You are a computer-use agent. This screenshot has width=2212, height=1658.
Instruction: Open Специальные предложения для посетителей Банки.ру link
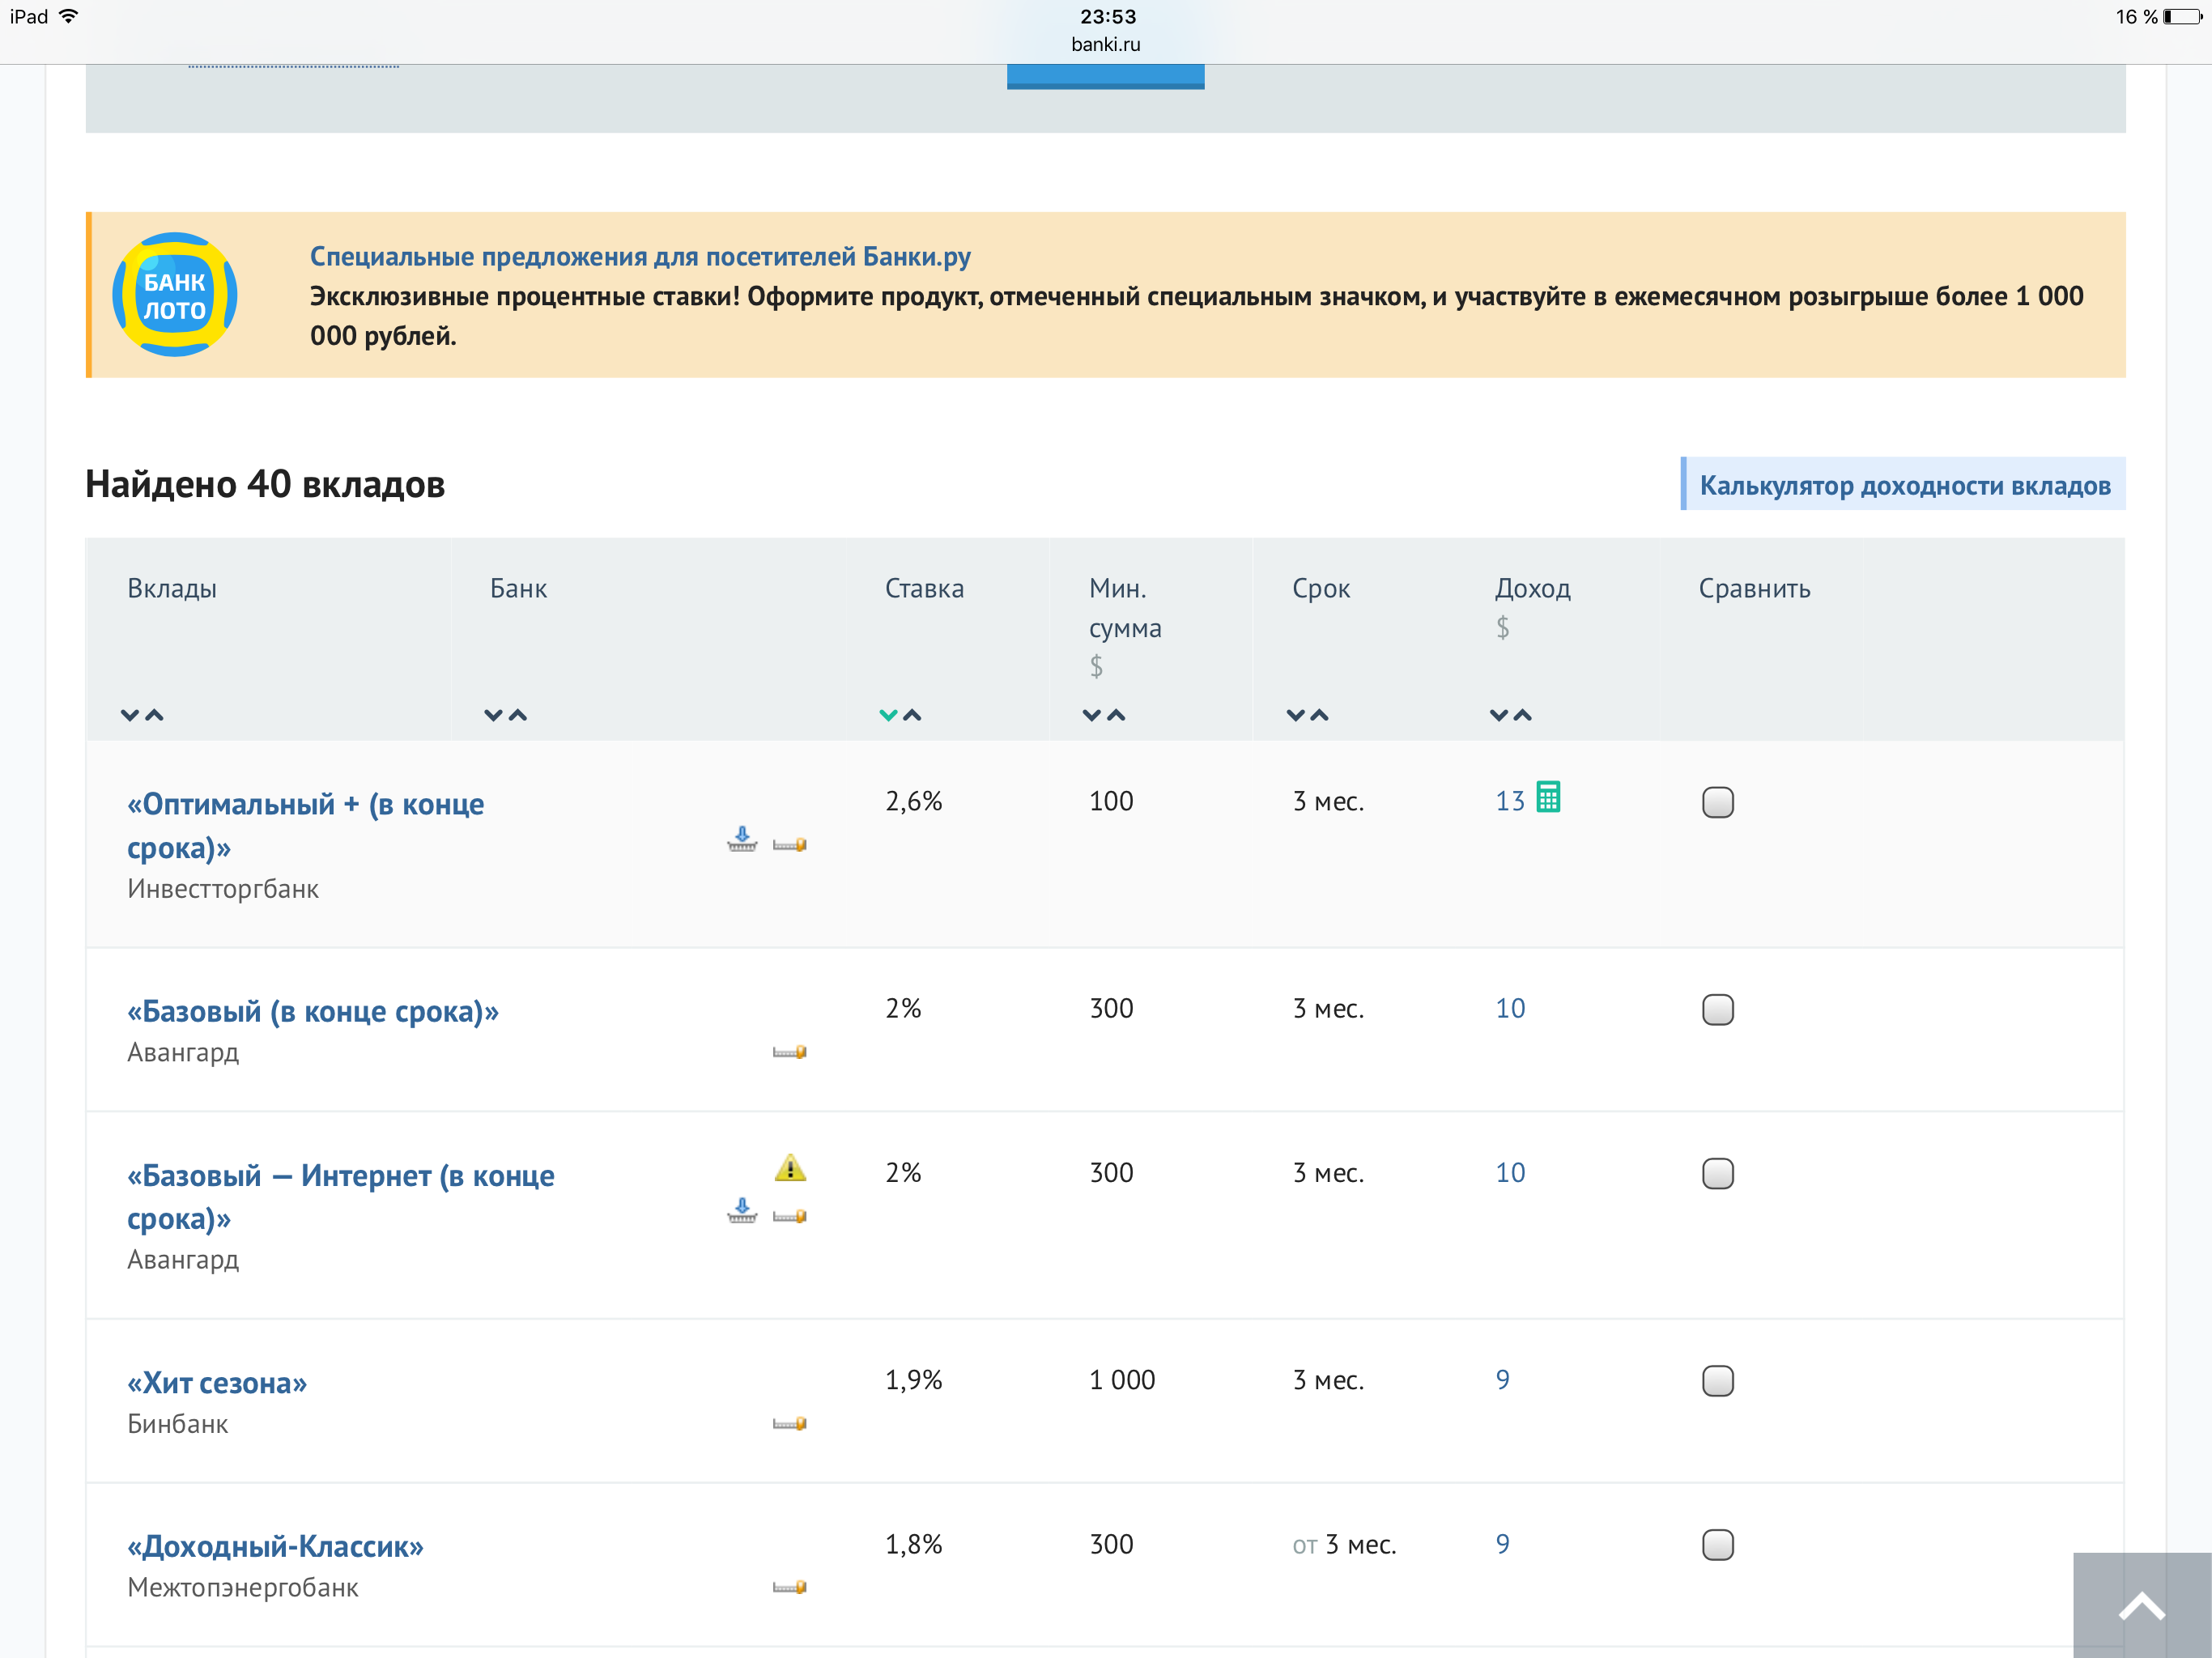pos(640,257)
